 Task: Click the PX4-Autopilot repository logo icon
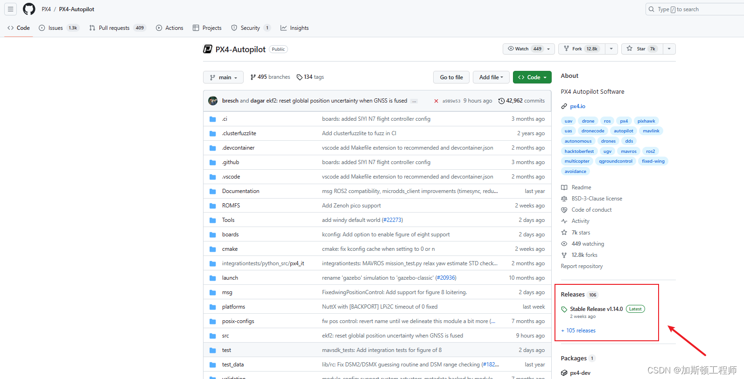(208, 49)
